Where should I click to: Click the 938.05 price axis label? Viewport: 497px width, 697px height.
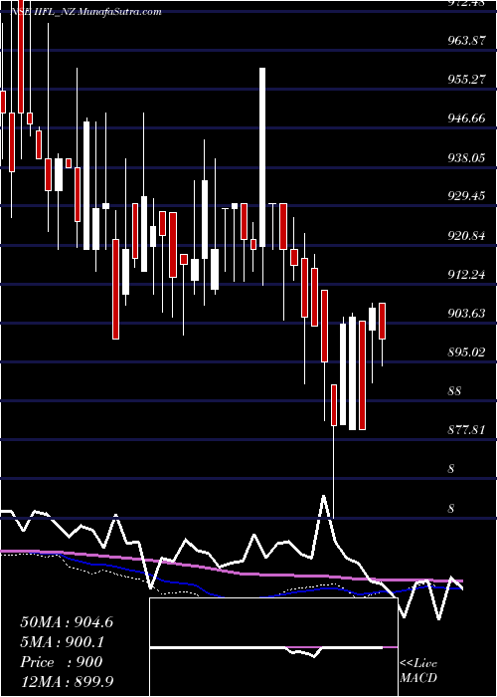[x=466, y=157]
